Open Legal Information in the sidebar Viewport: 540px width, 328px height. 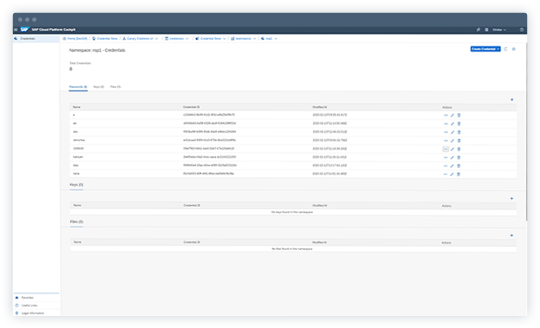(x=34, y=312)
